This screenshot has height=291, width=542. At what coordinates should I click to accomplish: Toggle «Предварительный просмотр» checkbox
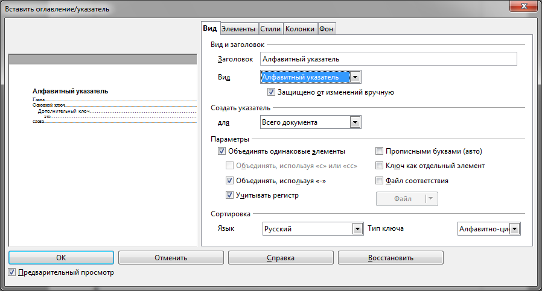click(x=13, y=272)
